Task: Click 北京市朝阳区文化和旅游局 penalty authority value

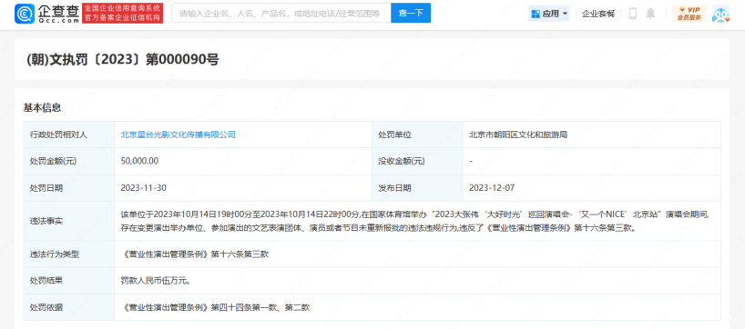Action: coord(518,135)
